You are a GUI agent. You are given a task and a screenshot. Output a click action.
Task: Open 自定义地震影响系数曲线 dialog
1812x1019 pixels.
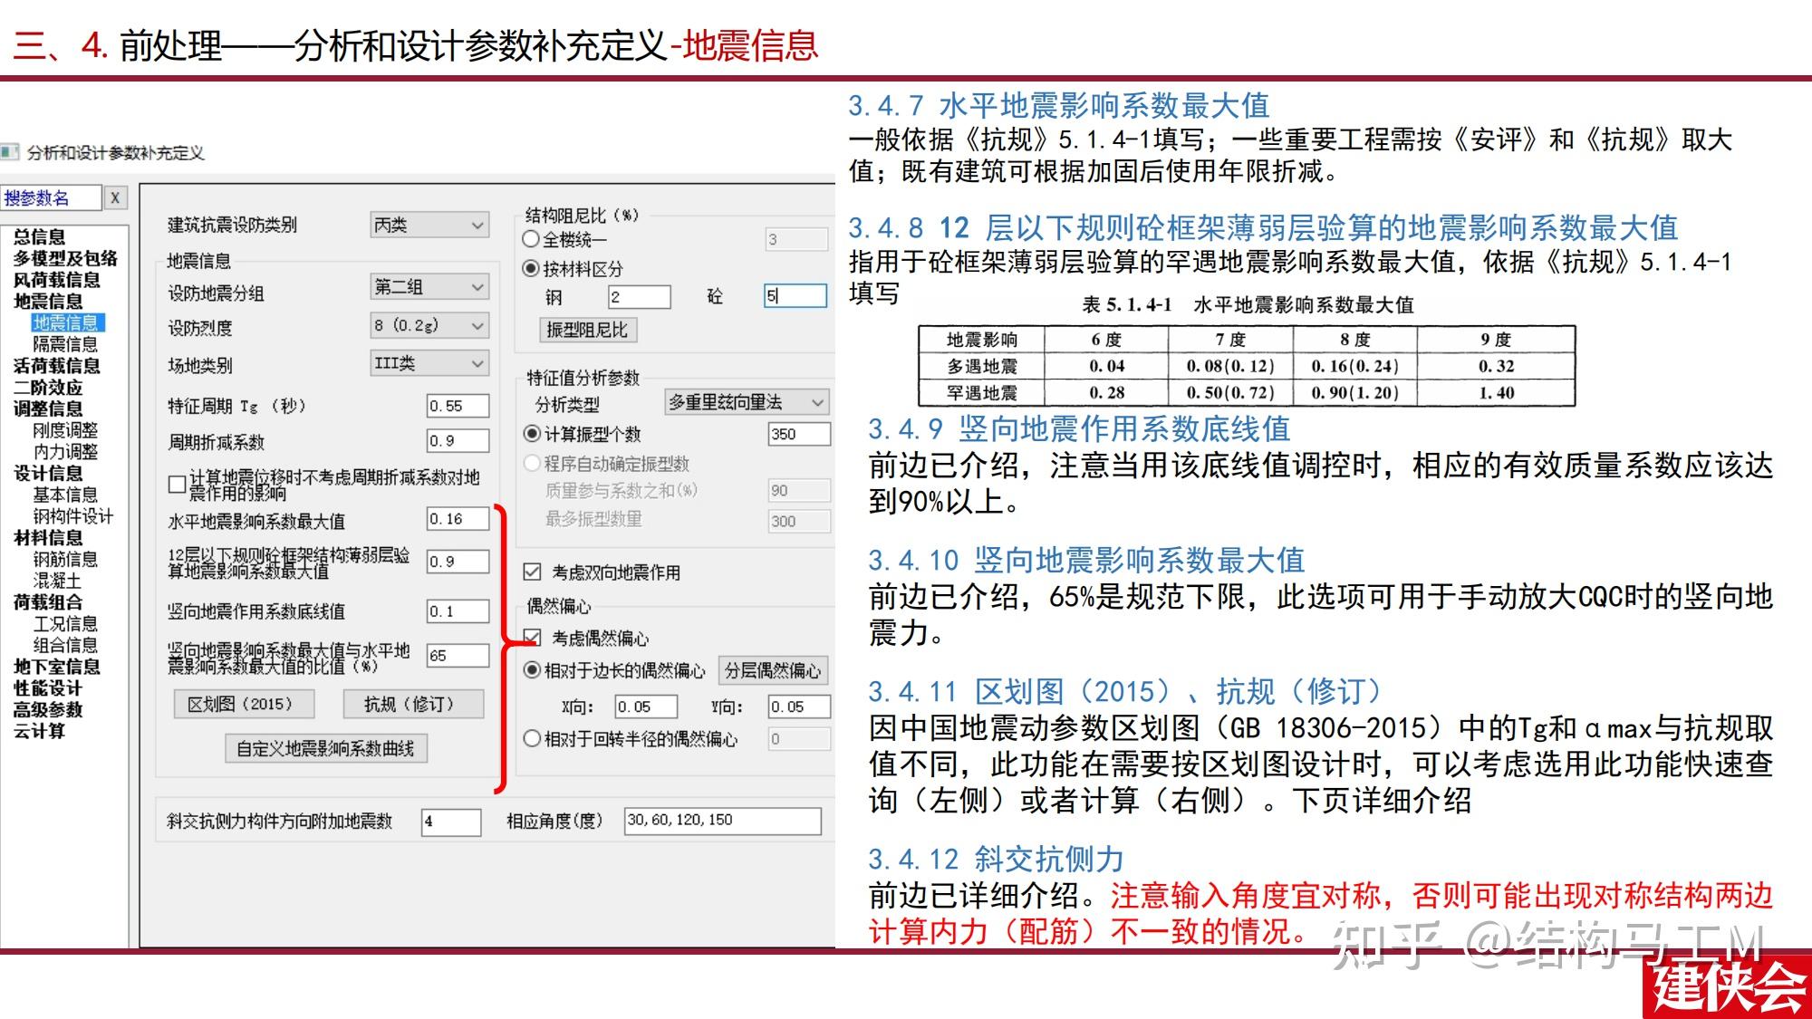tap(326, 749)
